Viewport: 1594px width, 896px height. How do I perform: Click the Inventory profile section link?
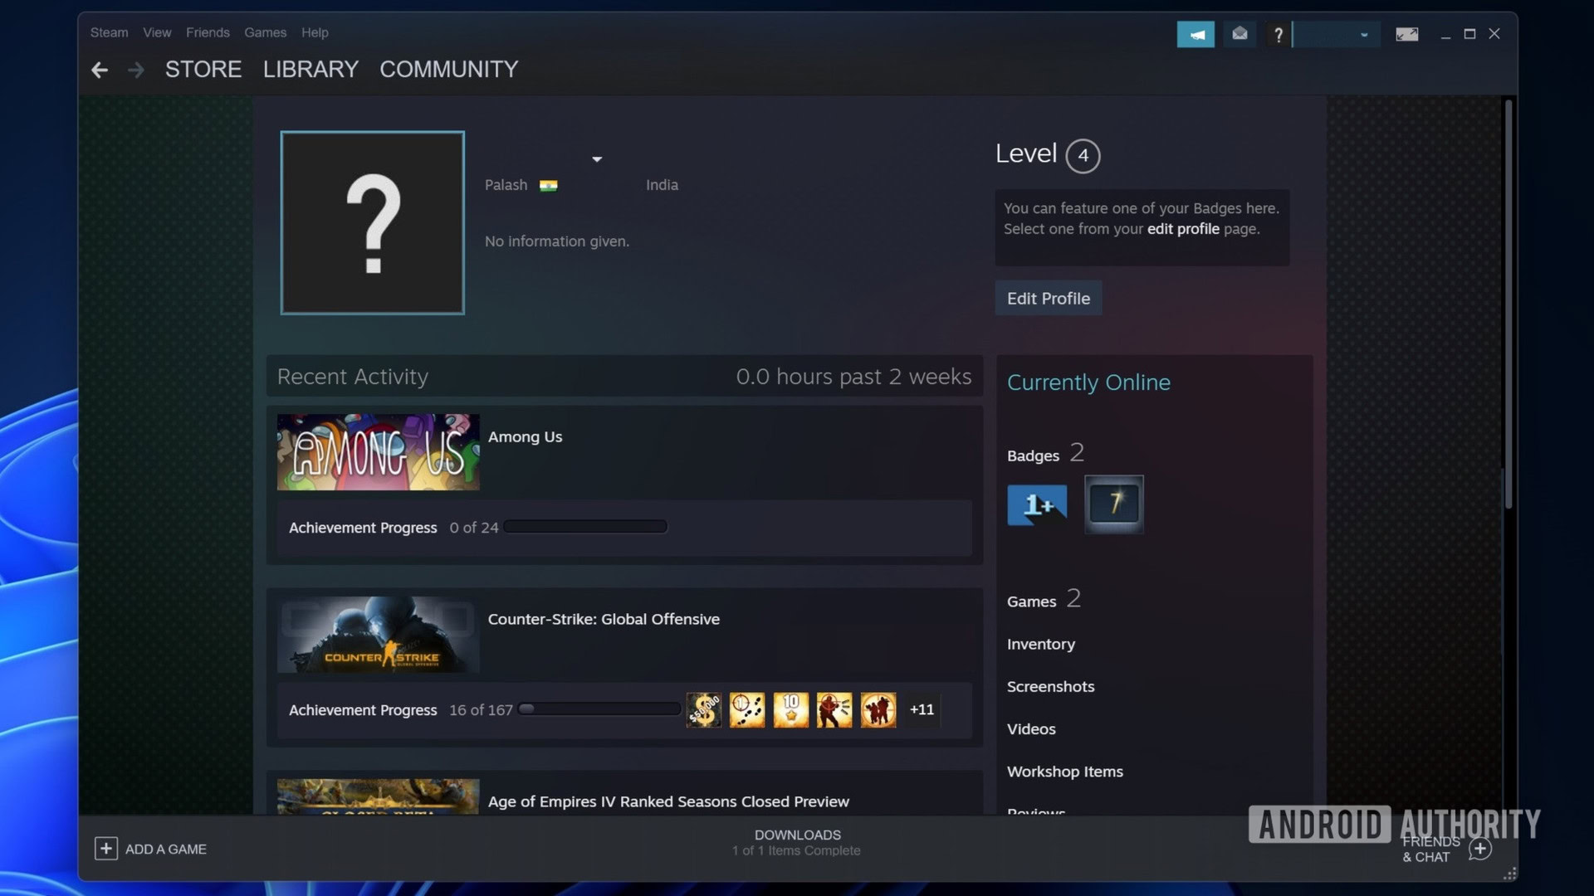(x=1041, y=643)
